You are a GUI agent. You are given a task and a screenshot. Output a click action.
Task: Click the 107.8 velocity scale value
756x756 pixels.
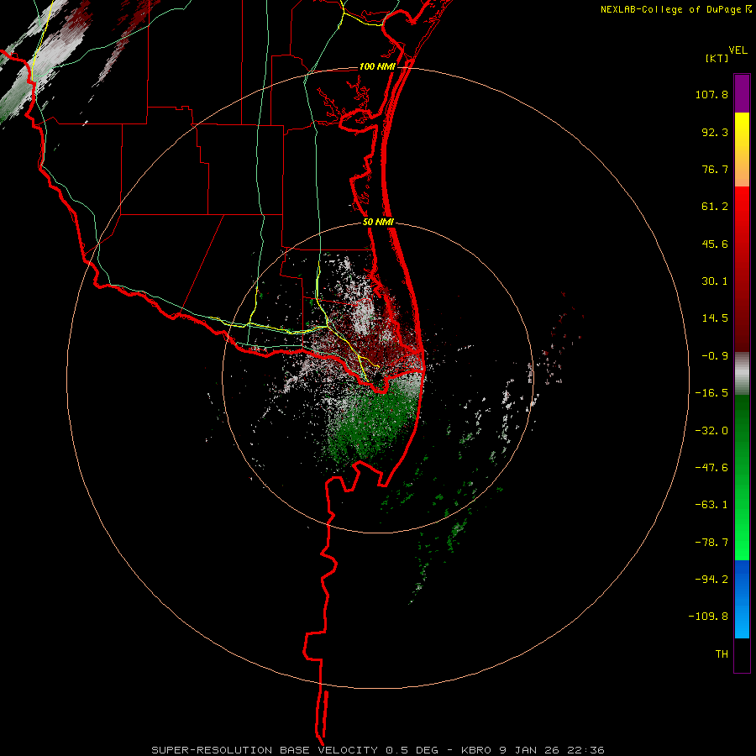click(711, 94)
